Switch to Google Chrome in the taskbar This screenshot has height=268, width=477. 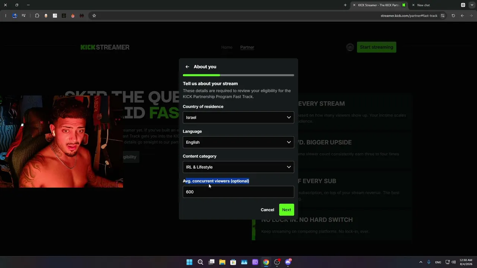(266, 262)
